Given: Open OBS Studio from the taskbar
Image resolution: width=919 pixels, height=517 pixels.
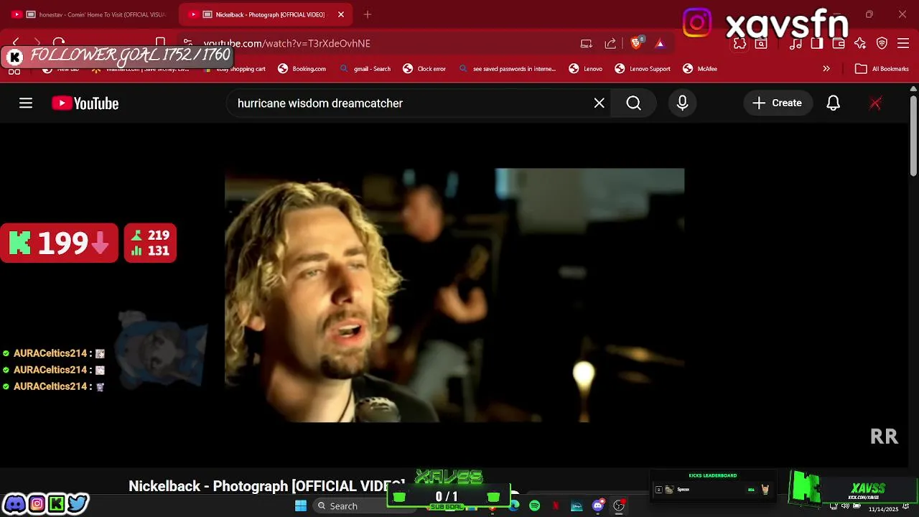Looking at the screenshot, I should coord(618,506).
